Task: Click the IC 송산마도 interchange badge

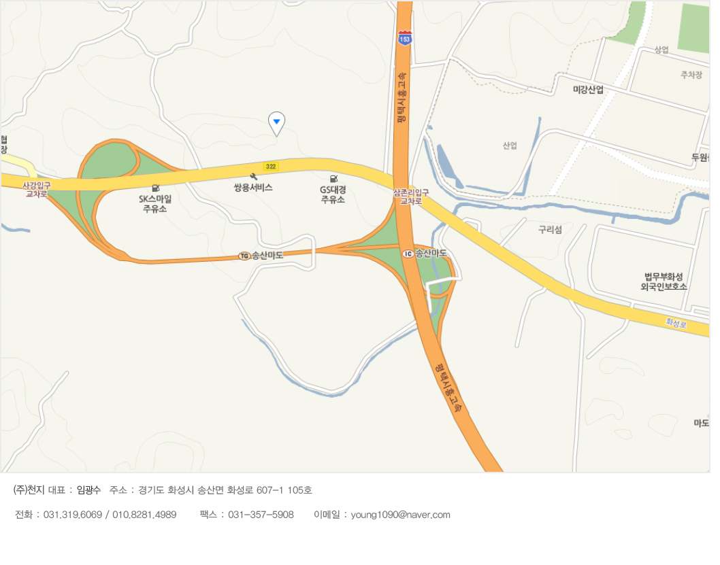Action: pyautogui.click(x=408, y=254)
